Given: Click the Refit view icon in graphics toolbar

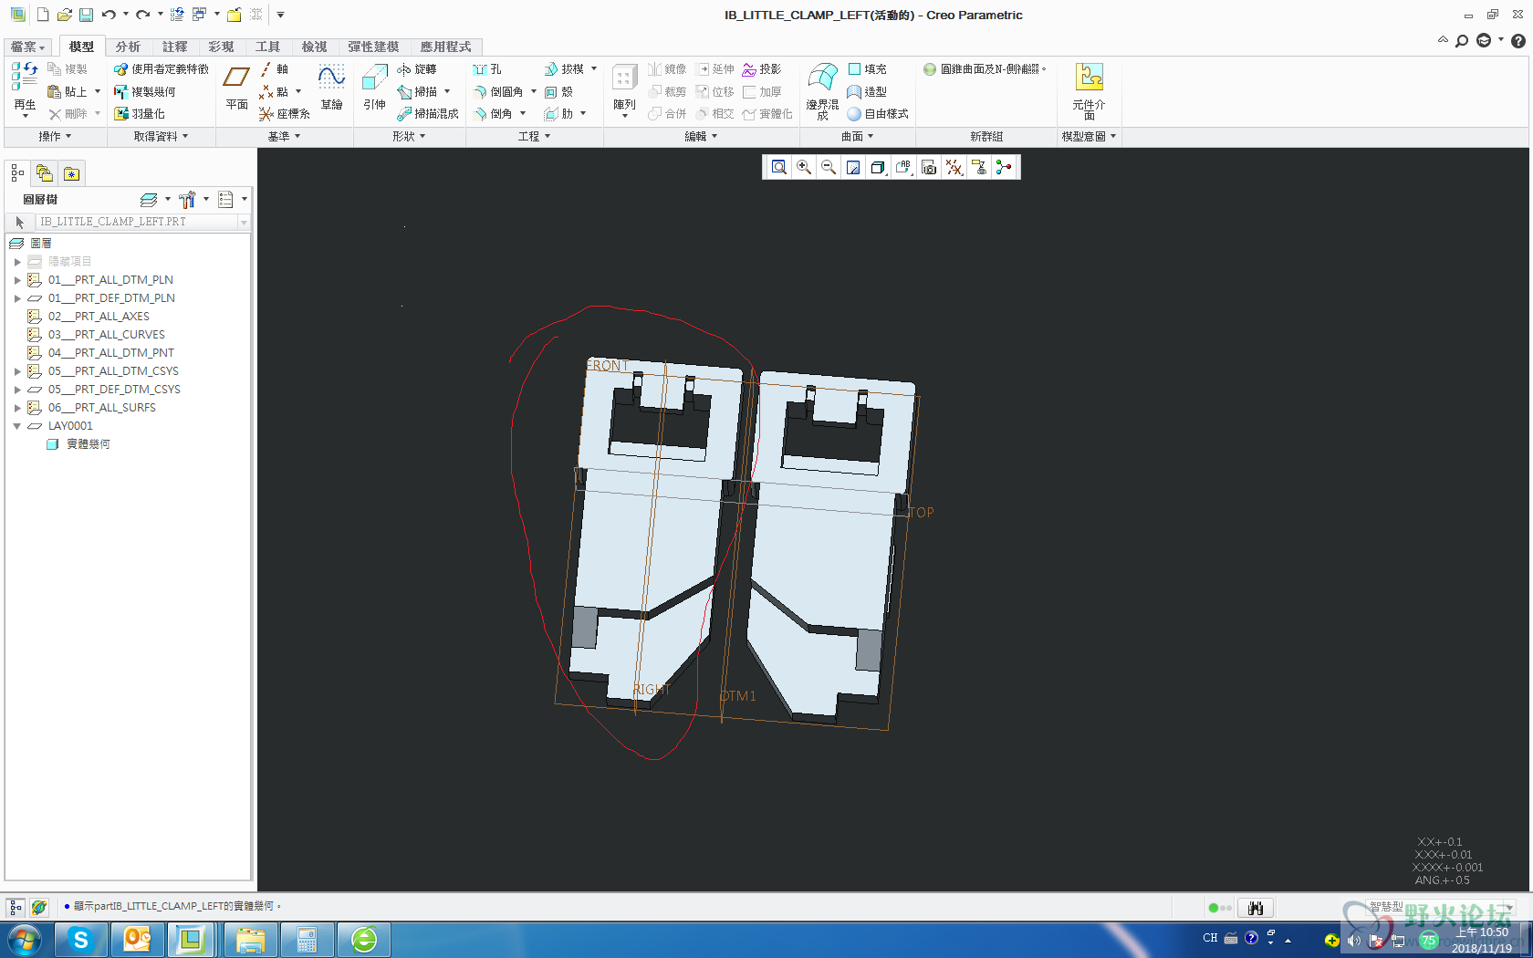Looking at the screenshot, I should click(x=778, y=167).
